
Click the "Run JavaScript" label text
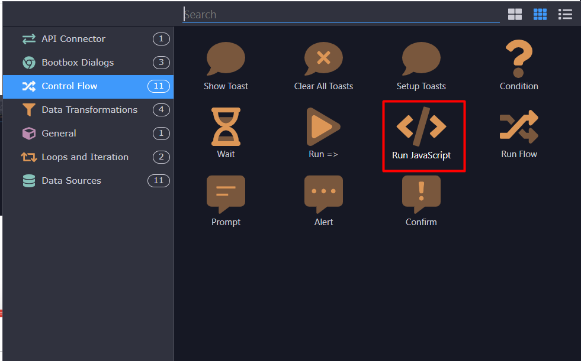tap(421, 155)
